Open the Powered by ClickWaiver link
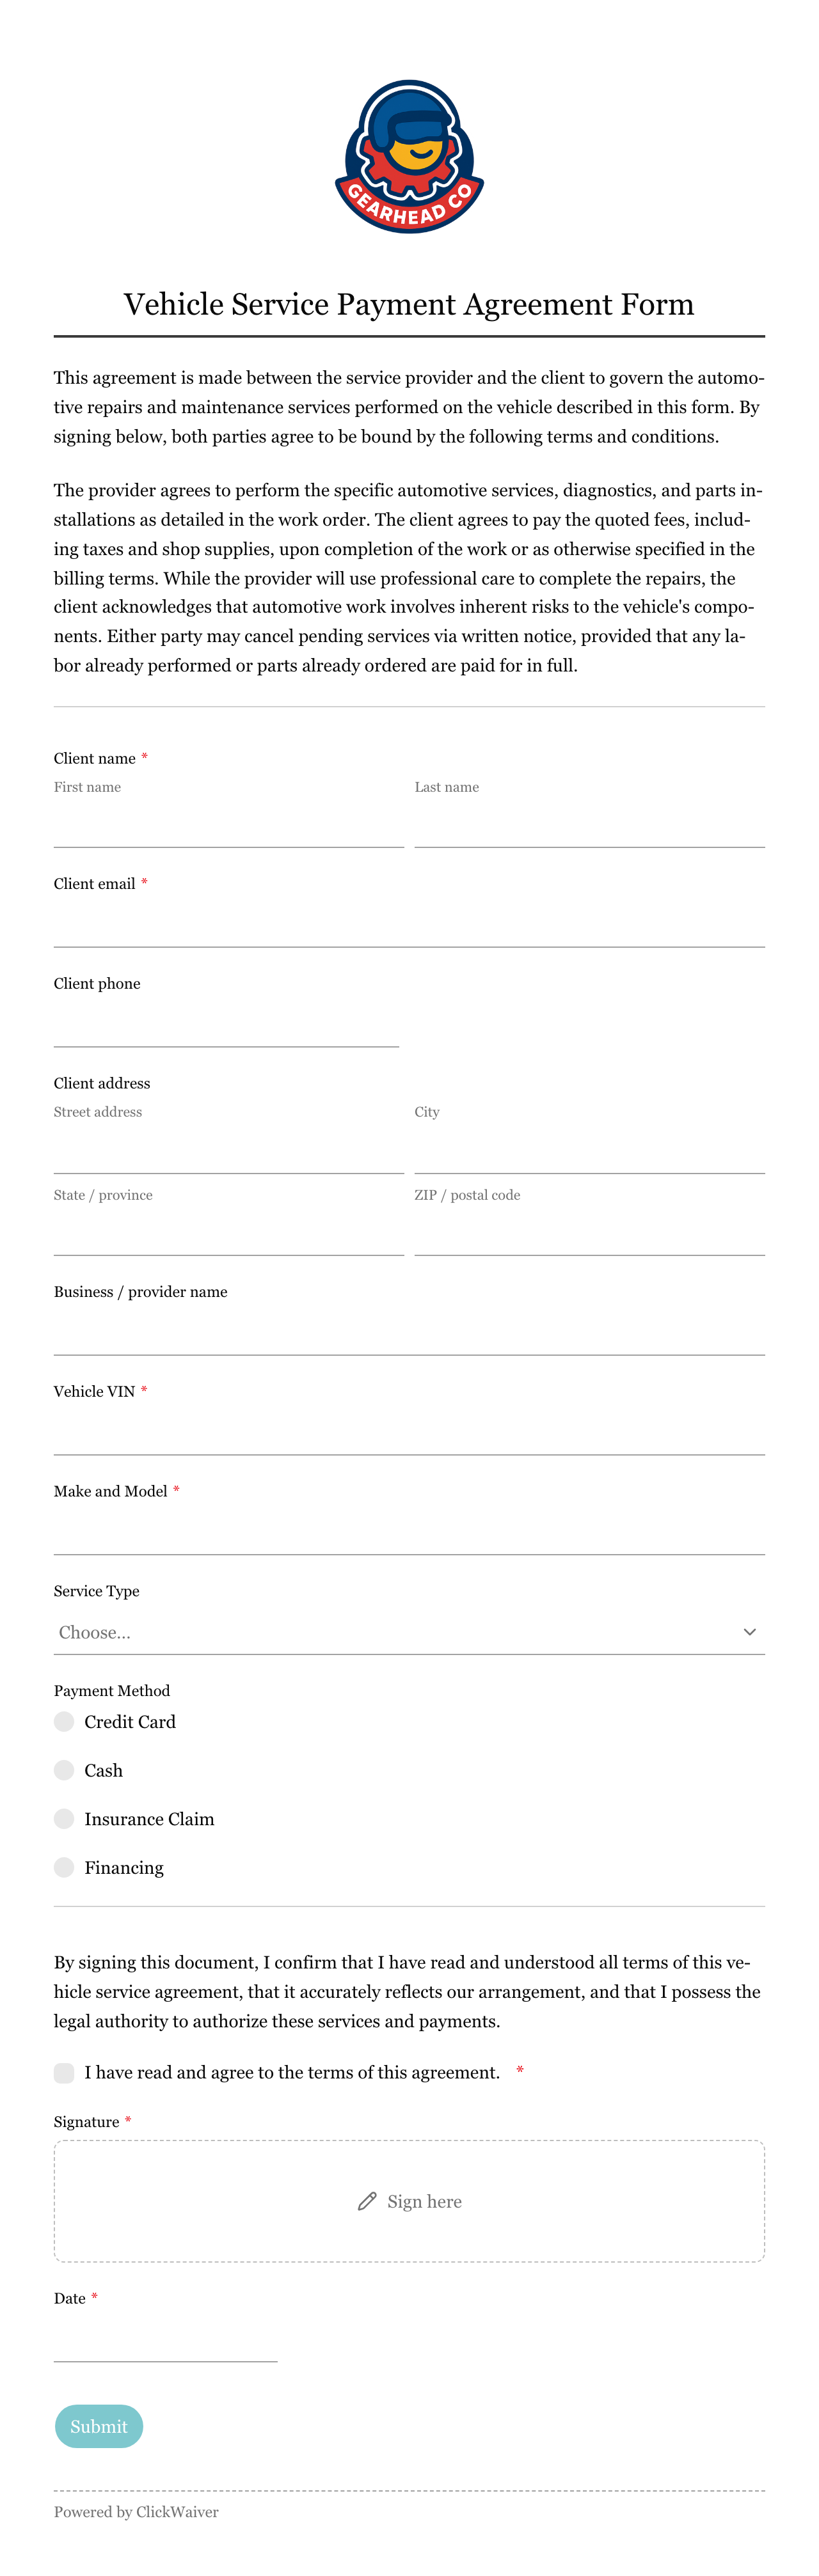 click(136, 2511)
